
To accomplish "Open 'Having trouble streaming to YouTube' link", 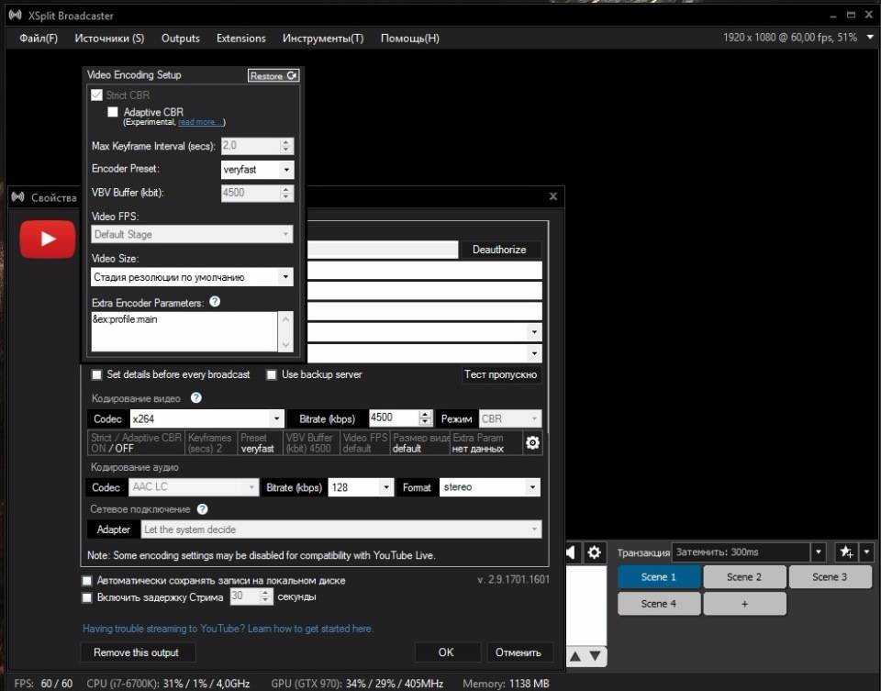I will pos(227,629).
